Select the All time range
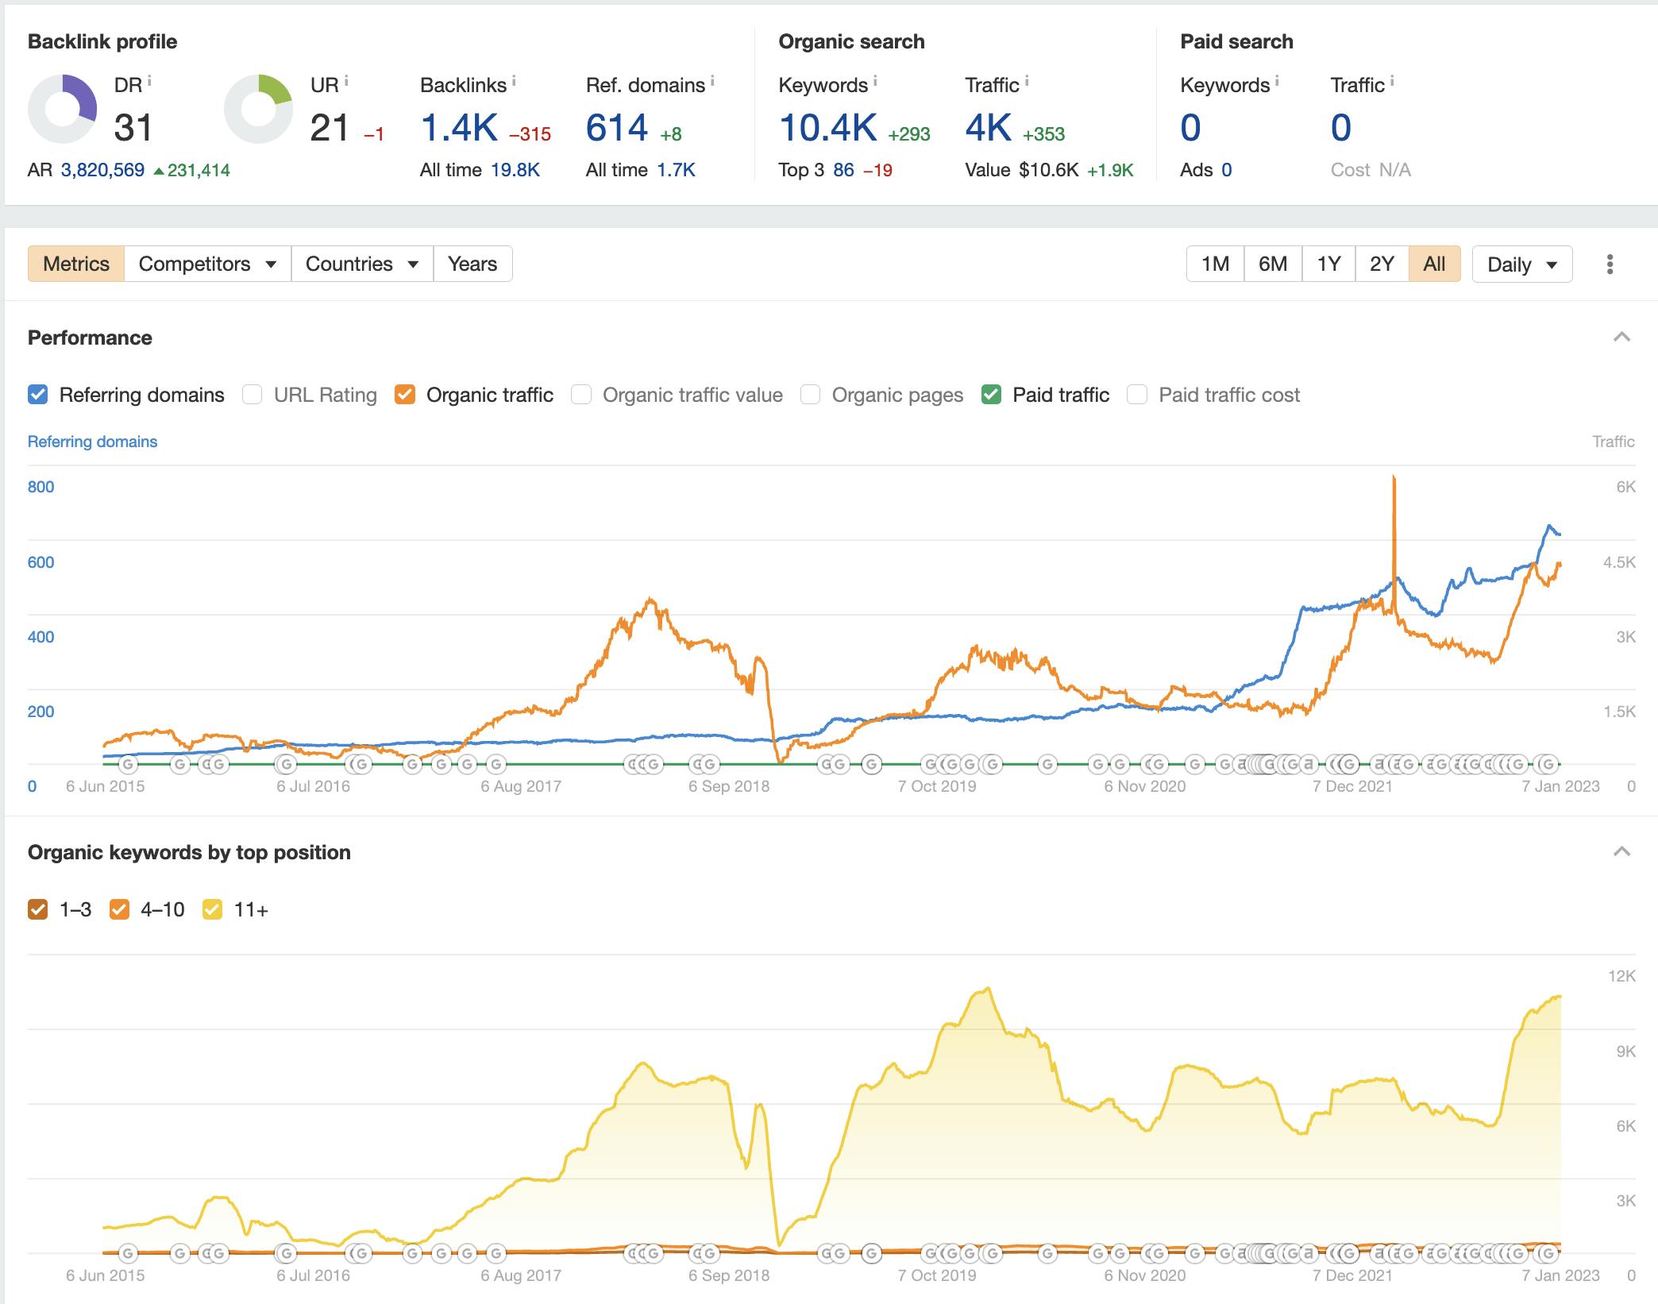Image resolution: width=1658 pixels, height=1304 pixels. [x=1434, y=264]
